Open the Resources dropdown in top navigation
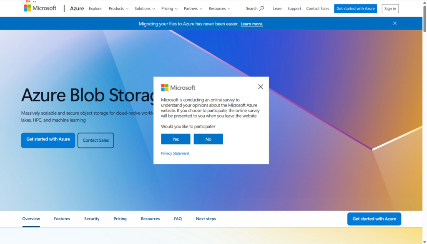Image resolution: width=427 pixels, height=244 pixels. (x=219, y=8)
